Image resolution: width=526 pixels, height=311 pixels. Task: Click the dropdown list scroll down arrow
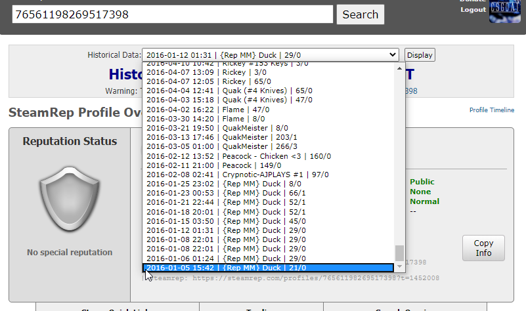point(399,266)
